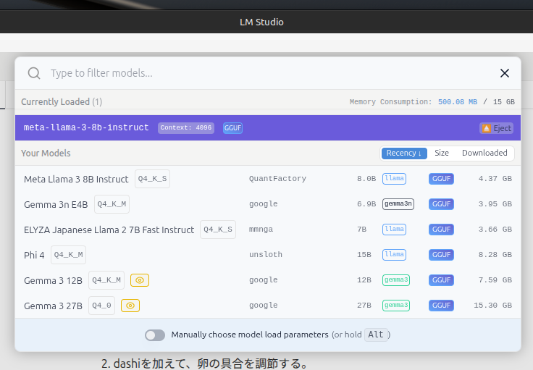Click GGUF badge on loaded model row
The width and height of the screenshot is (533, 370).
[x=232, y=128]
